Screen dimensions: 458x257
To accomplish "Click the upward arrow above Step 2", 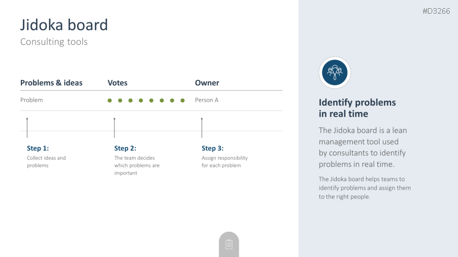I will [x=114, y=127].
